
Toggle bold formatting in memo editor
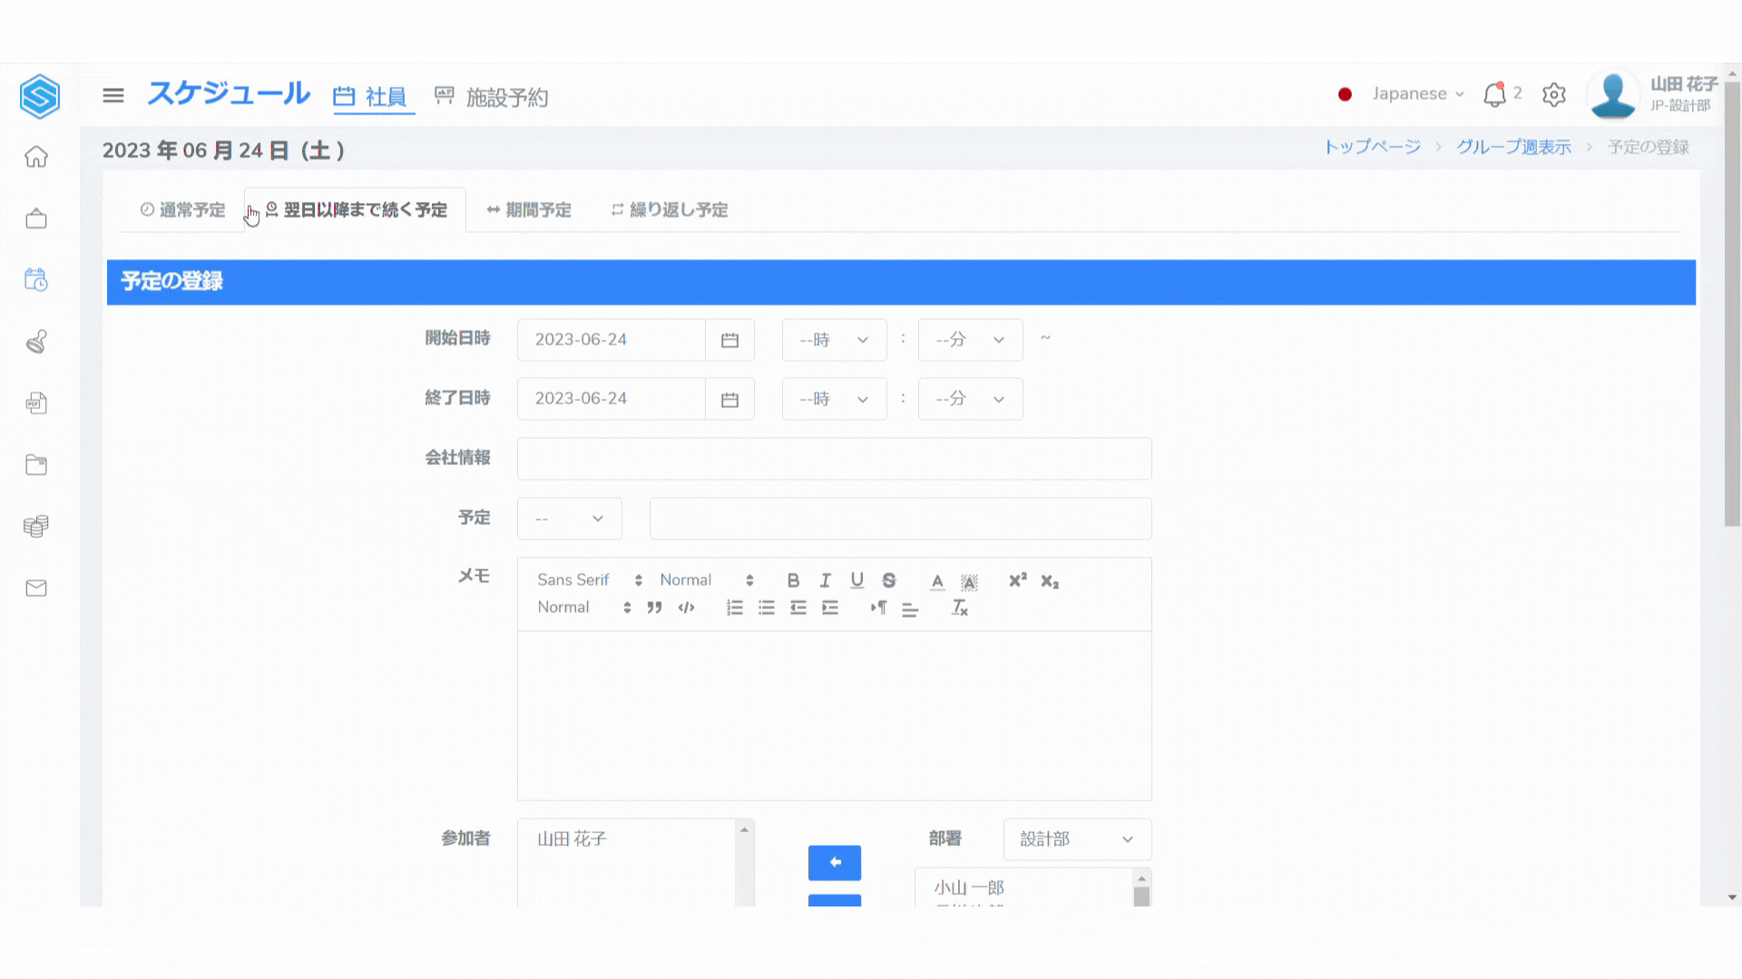793,580
